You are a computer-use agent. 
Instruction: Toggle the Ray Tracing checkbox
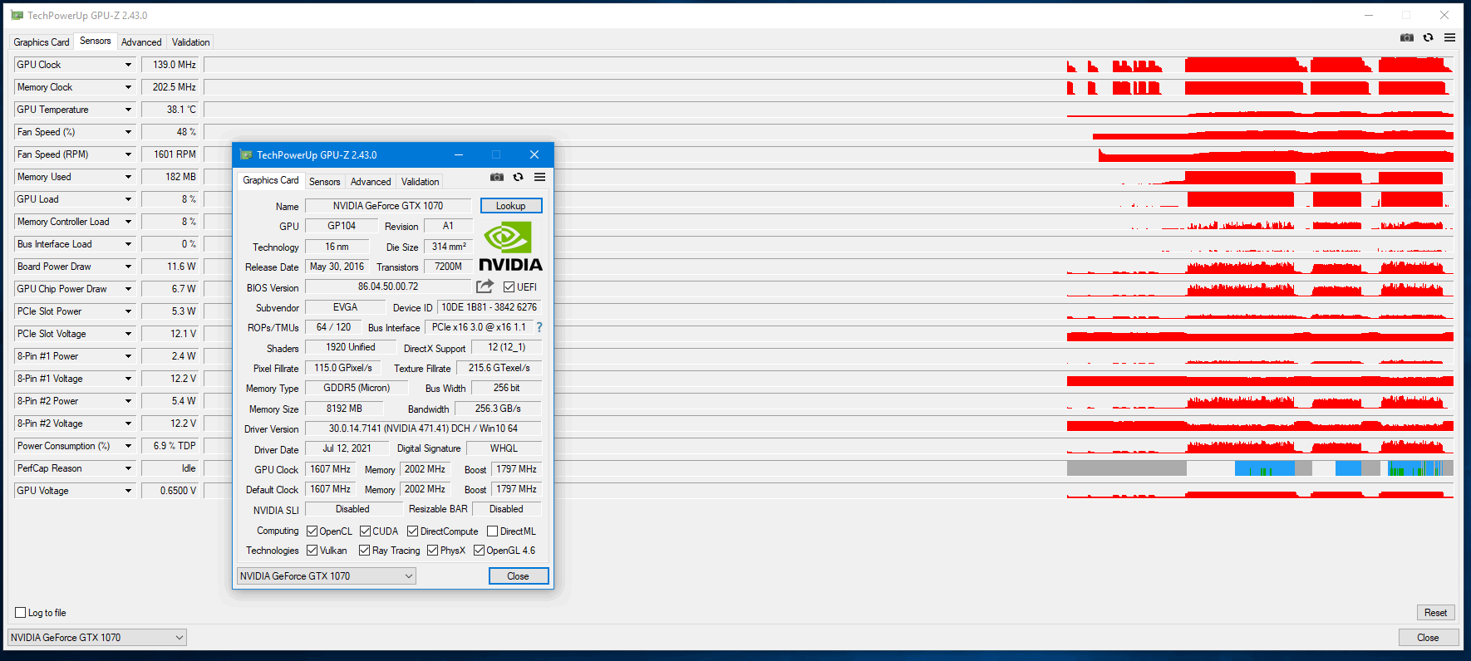364,551
